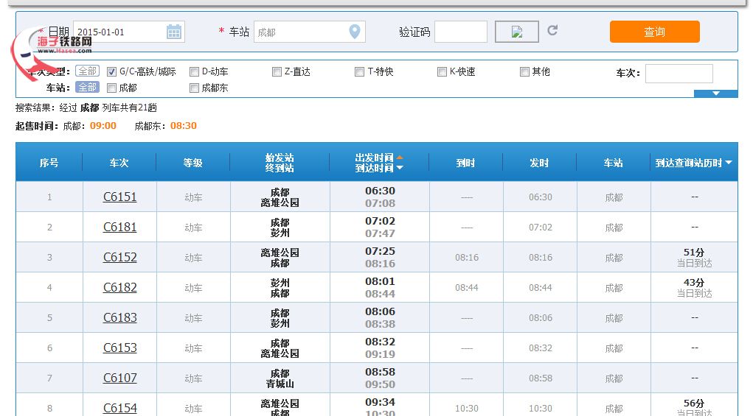Check the 成都东 station filter checkbox
This screenshot has width=753, height=416.
tap(195, 88)
